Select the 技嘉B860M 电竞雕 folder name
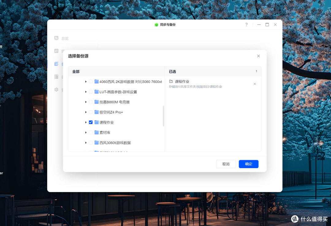 pos(115,102)
